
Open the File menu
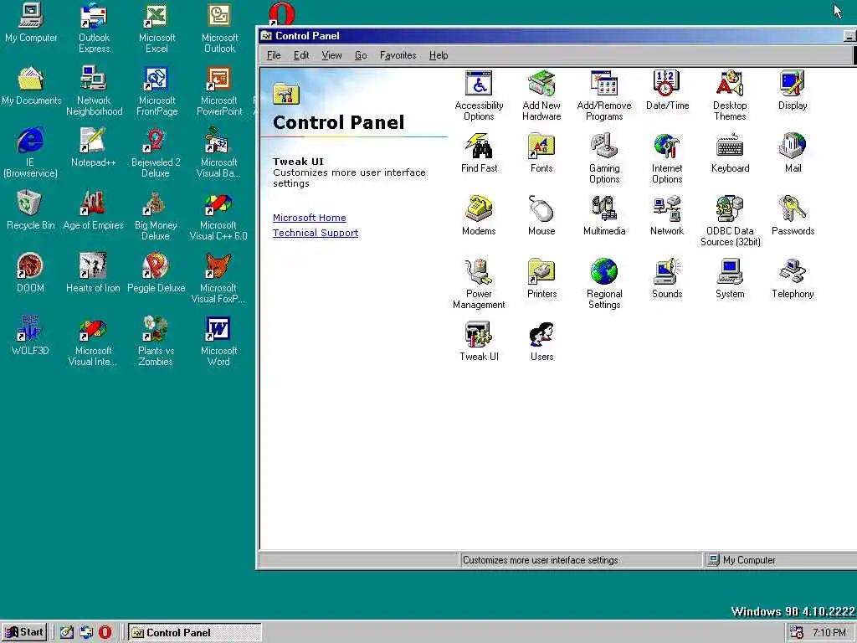pyautogui.click(x=274, y=55)
